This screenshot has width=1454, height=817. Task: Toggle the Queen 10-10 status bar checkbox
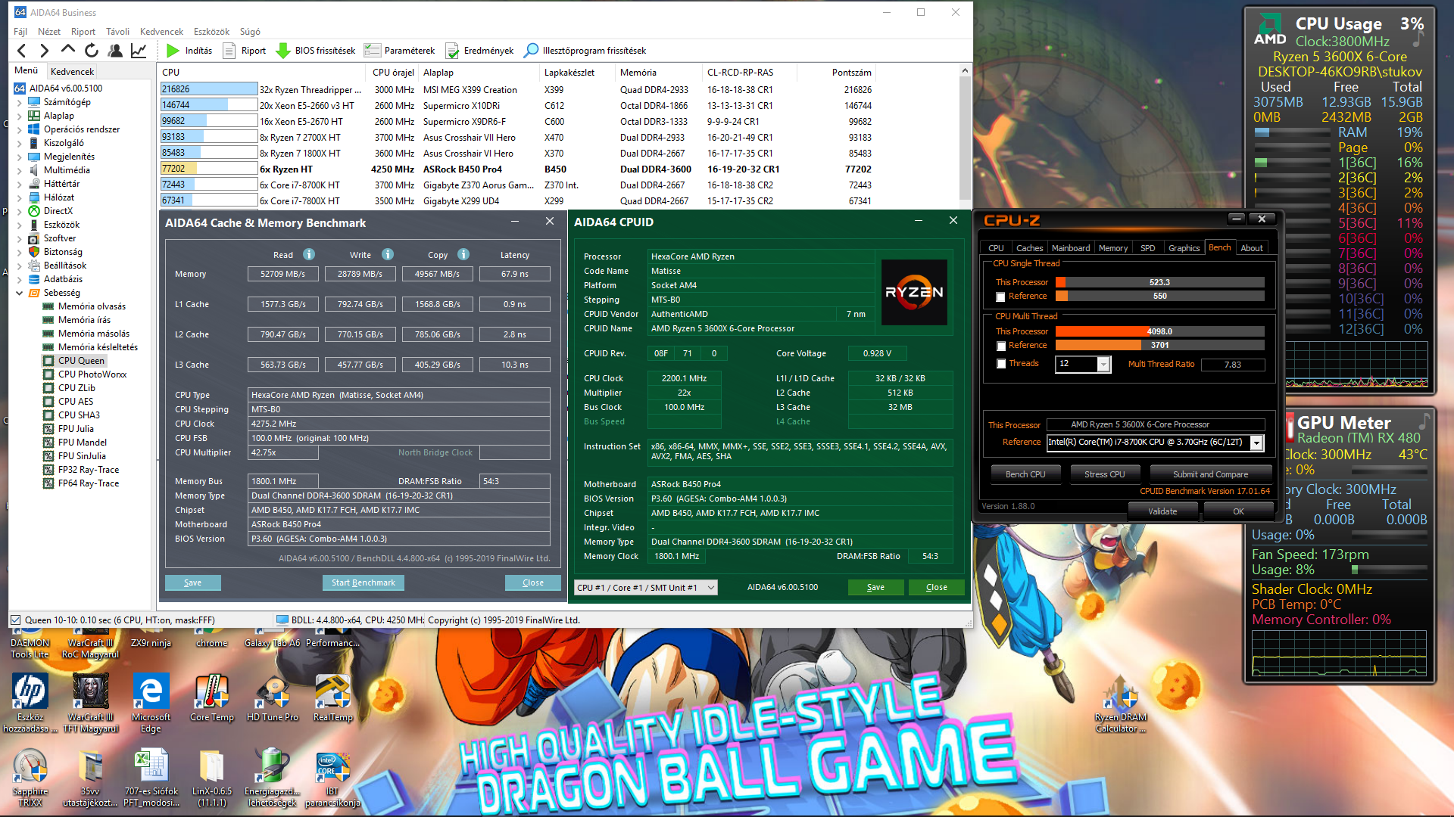15,620
